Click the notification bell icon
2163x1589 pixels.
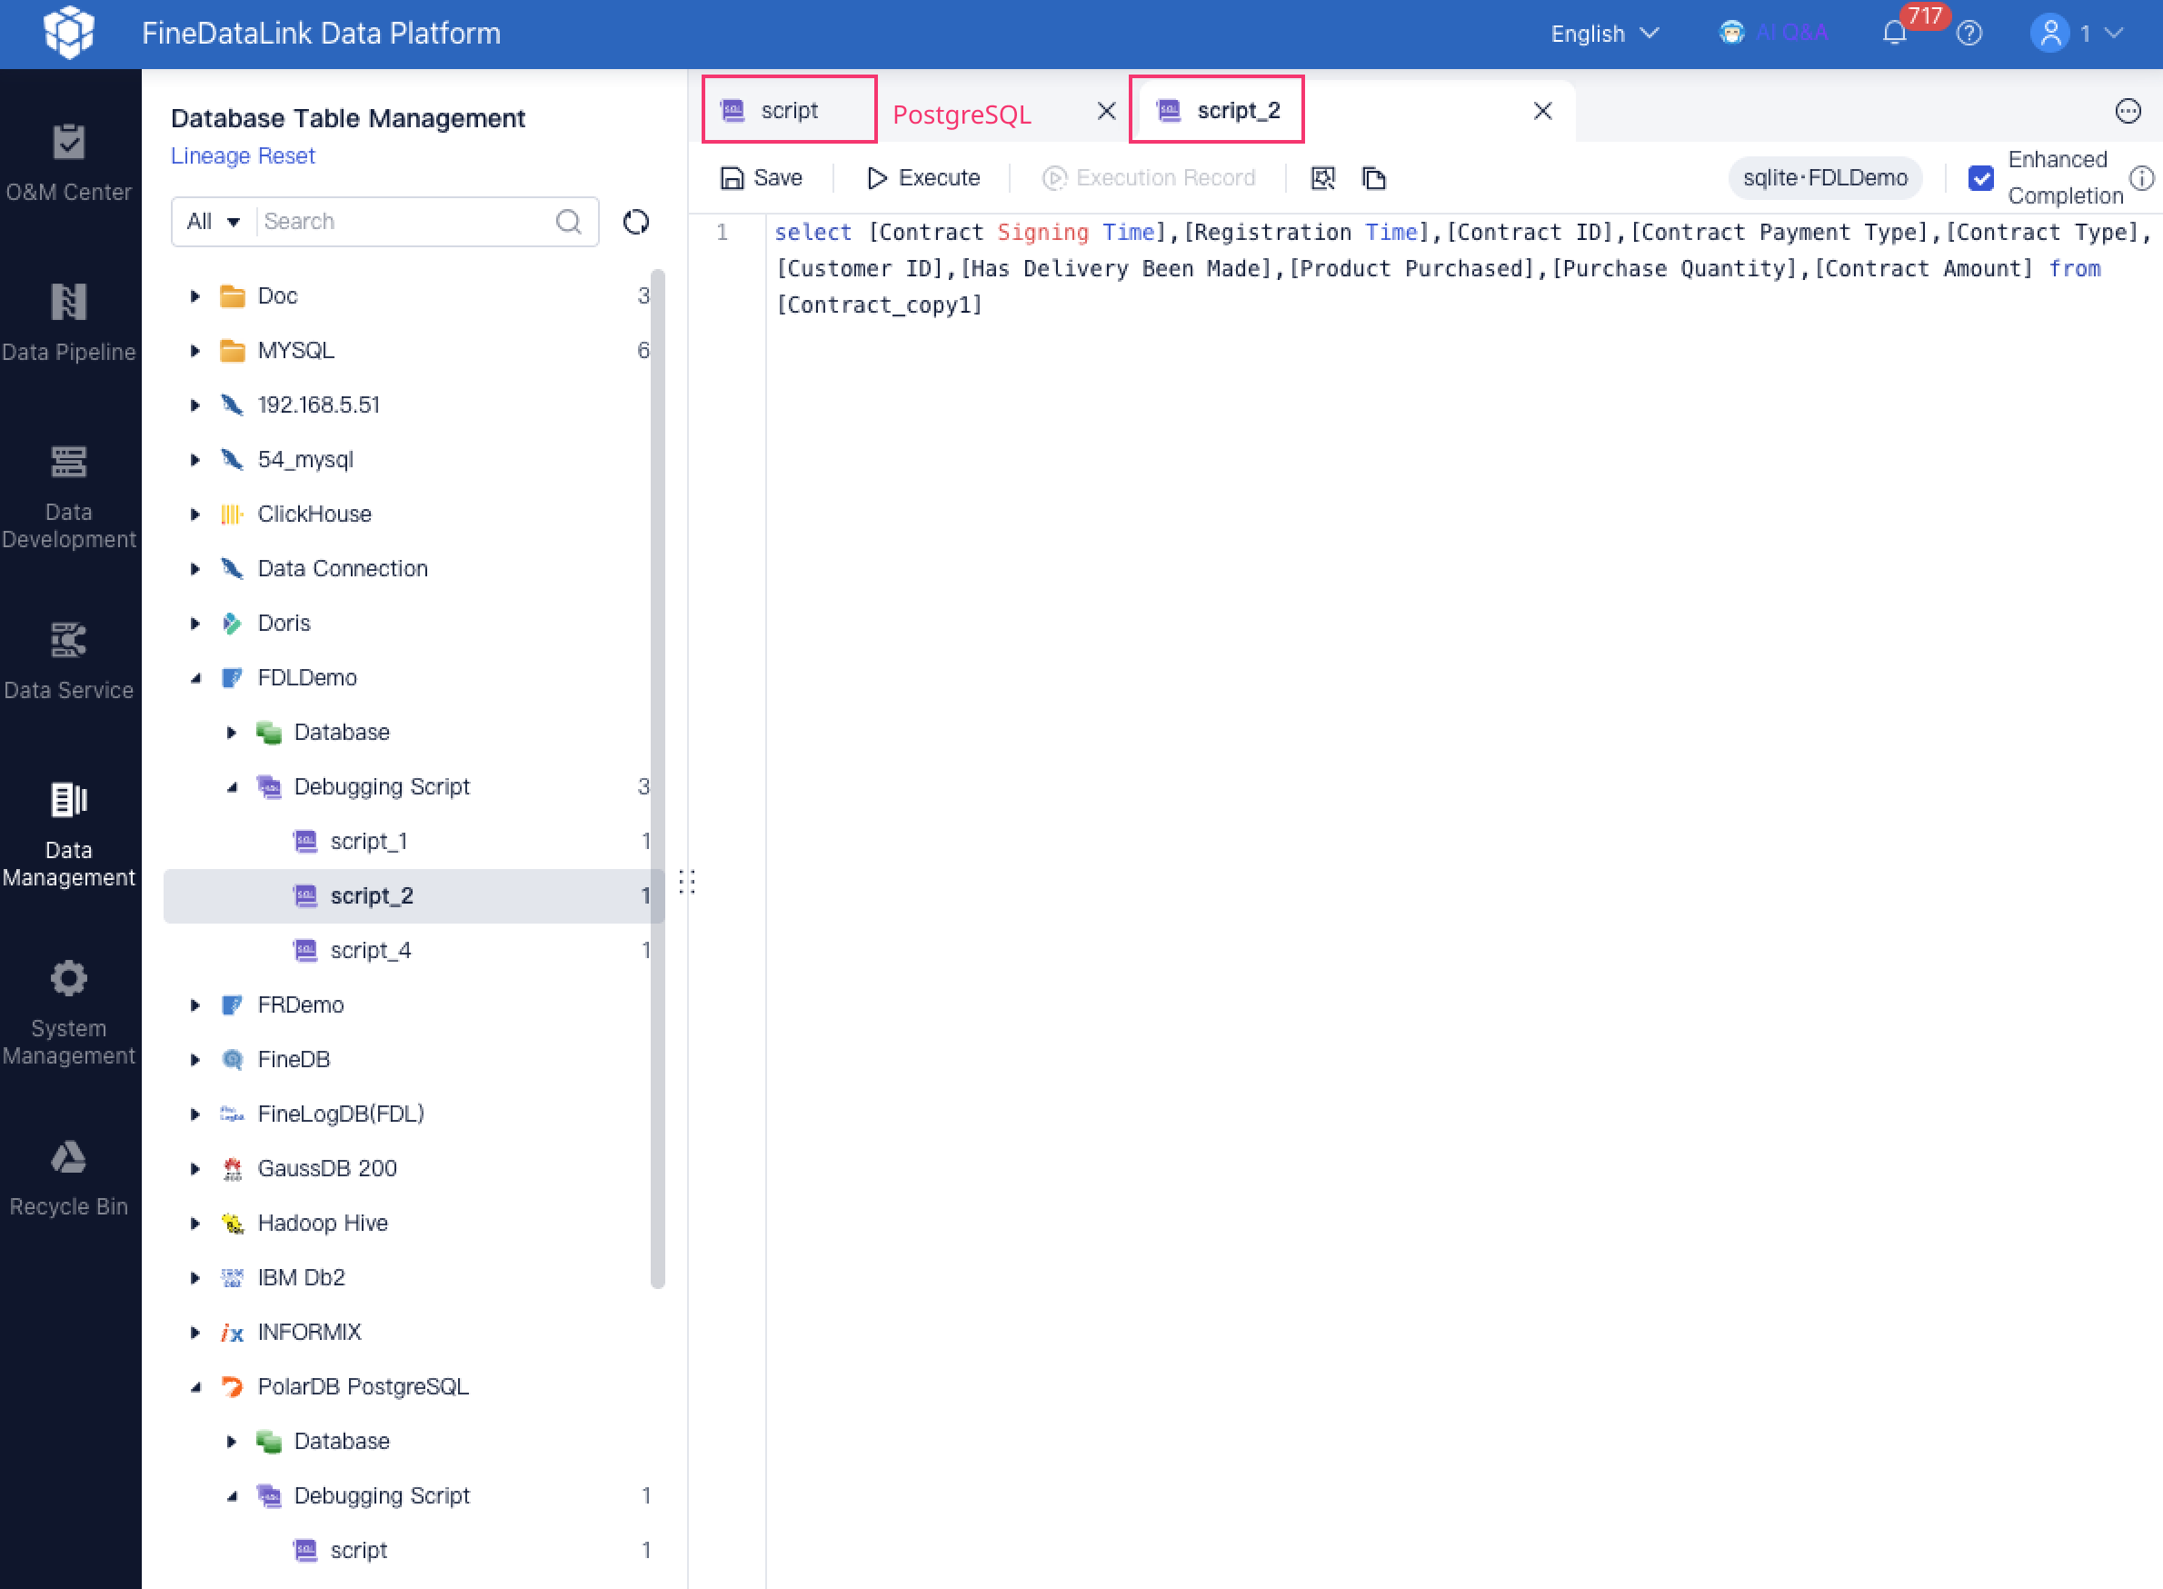click(1894, 34)
